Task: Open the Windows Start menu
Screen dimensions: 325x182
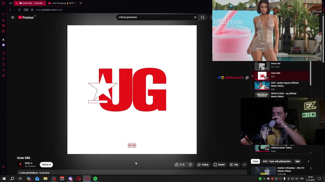Action: tap(4, 179)
